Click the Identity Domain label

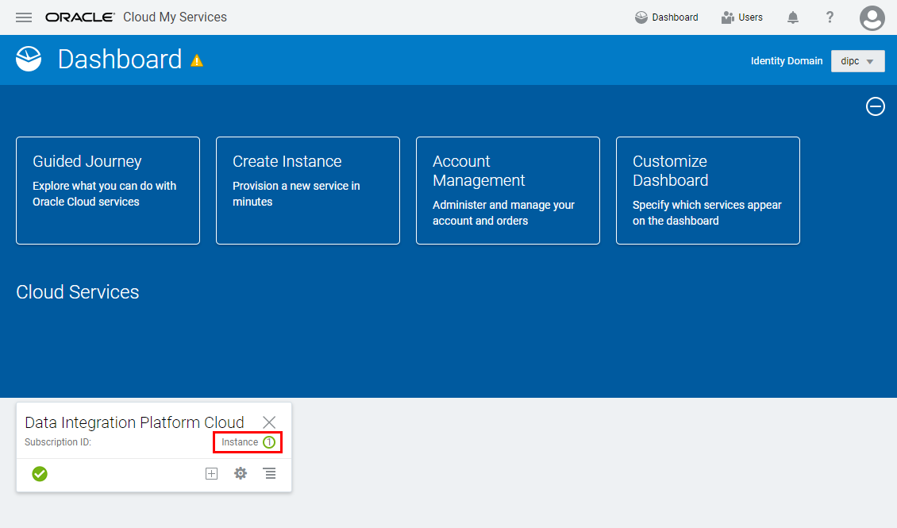tap(787, 61)
